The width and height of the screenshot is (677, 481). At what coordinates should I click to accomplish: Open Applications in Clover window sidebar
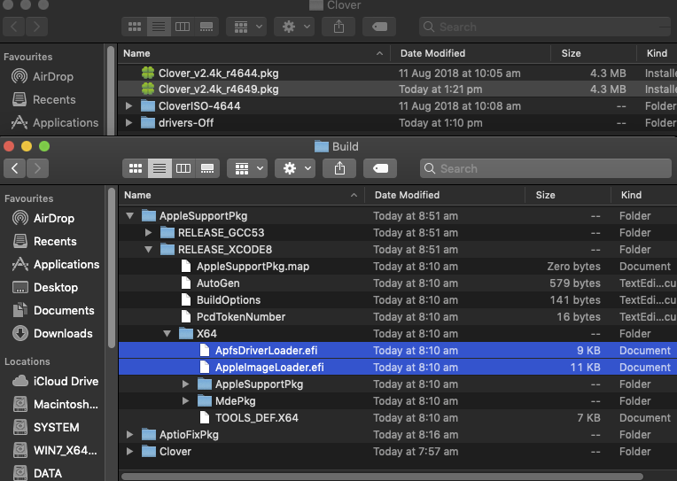click(55, 122)
